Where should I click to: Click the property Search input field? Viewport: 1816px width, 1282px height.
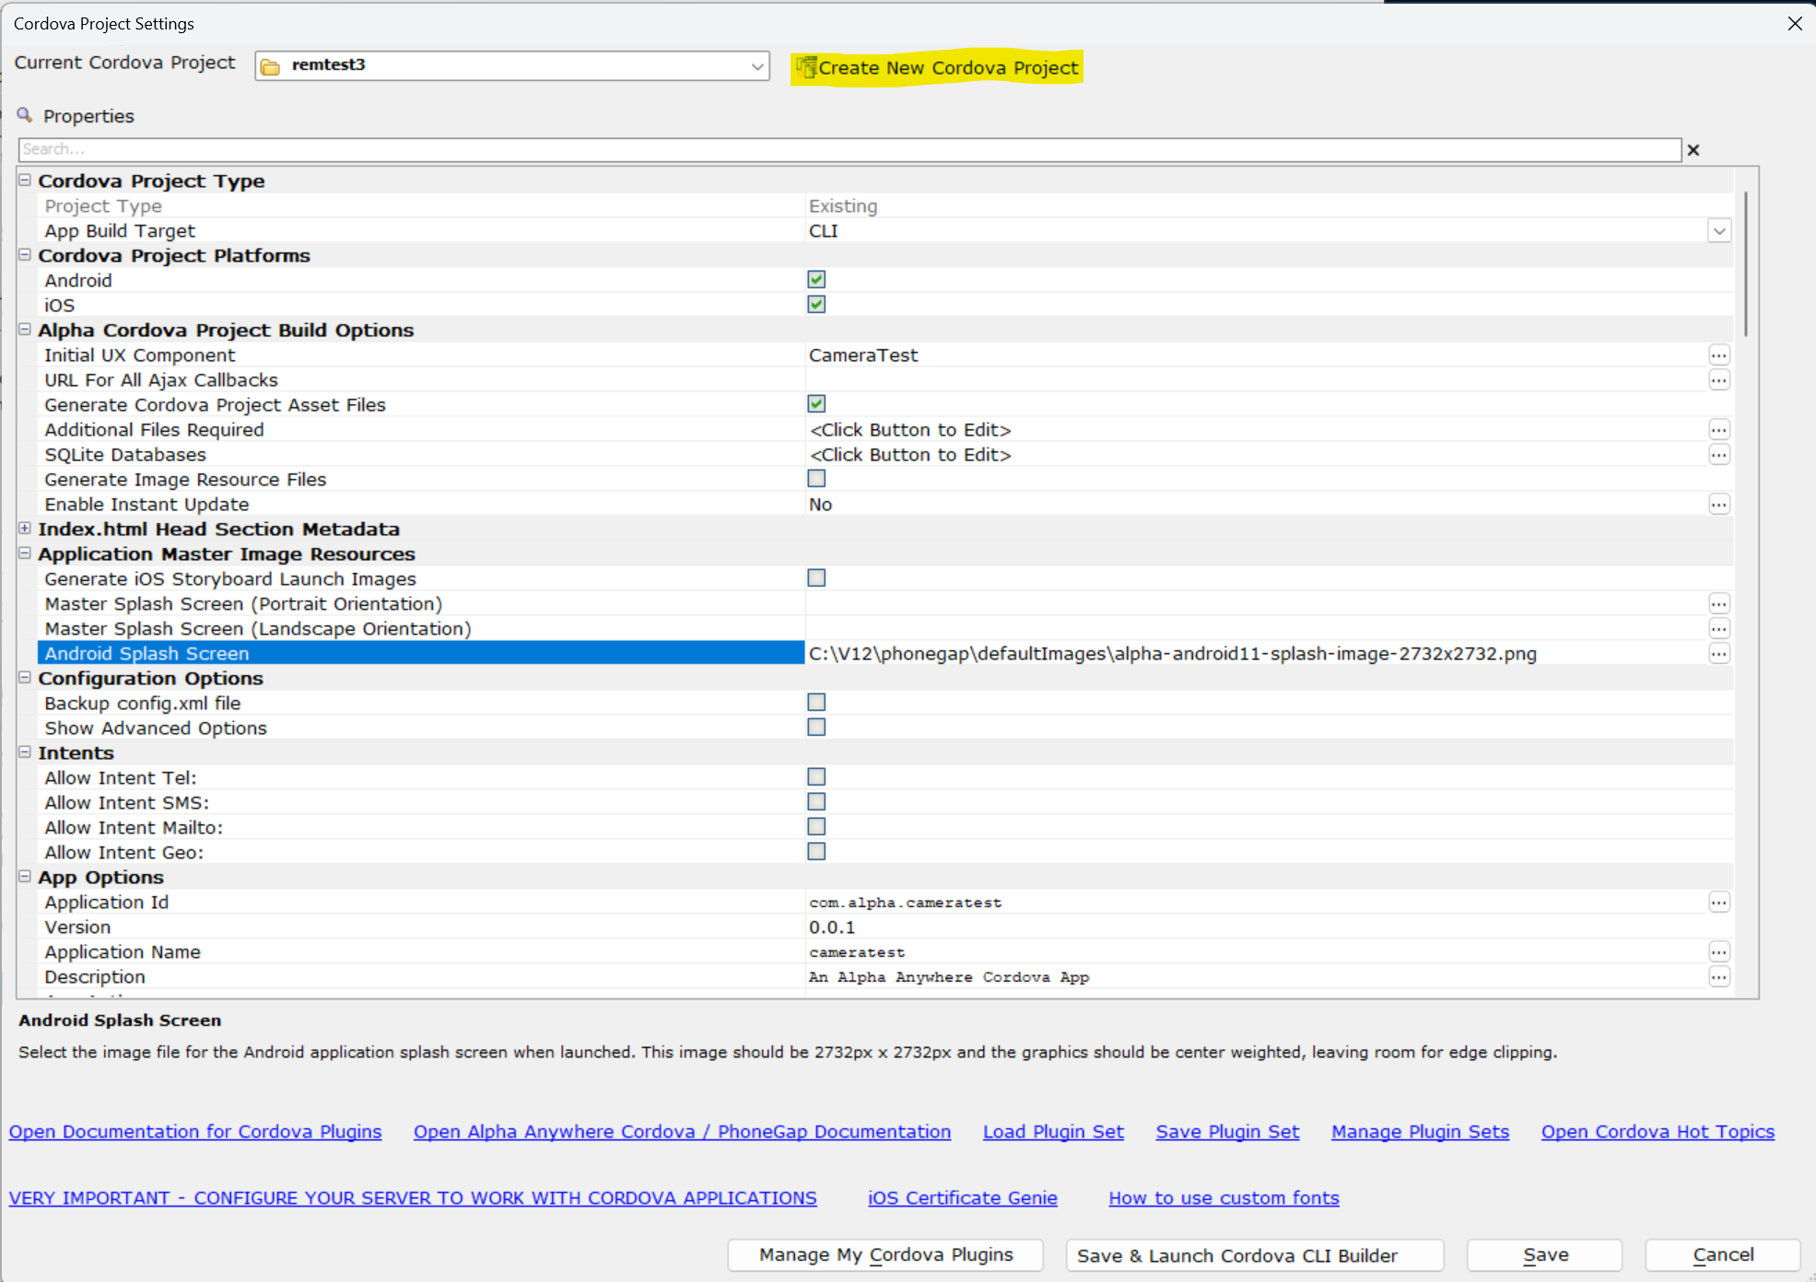click(x=849, y=149)
